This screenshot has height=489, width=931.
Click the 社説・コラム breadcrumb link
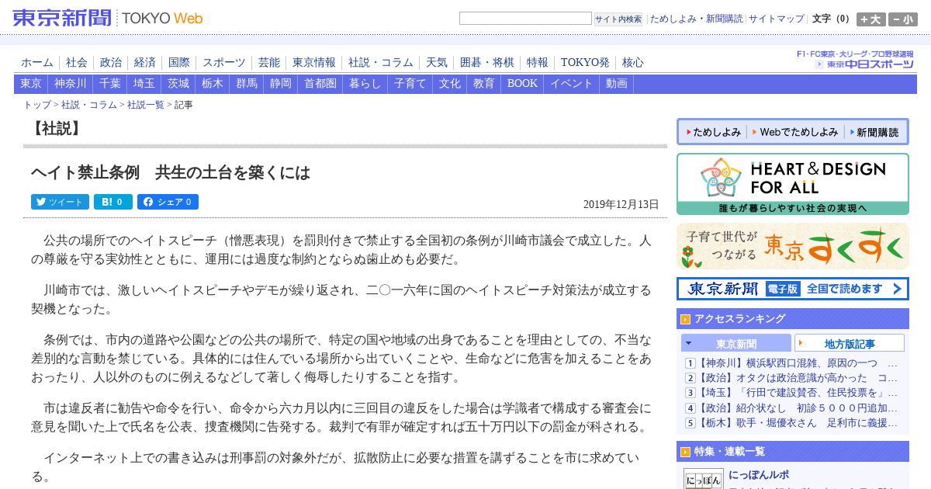(89, 105)
